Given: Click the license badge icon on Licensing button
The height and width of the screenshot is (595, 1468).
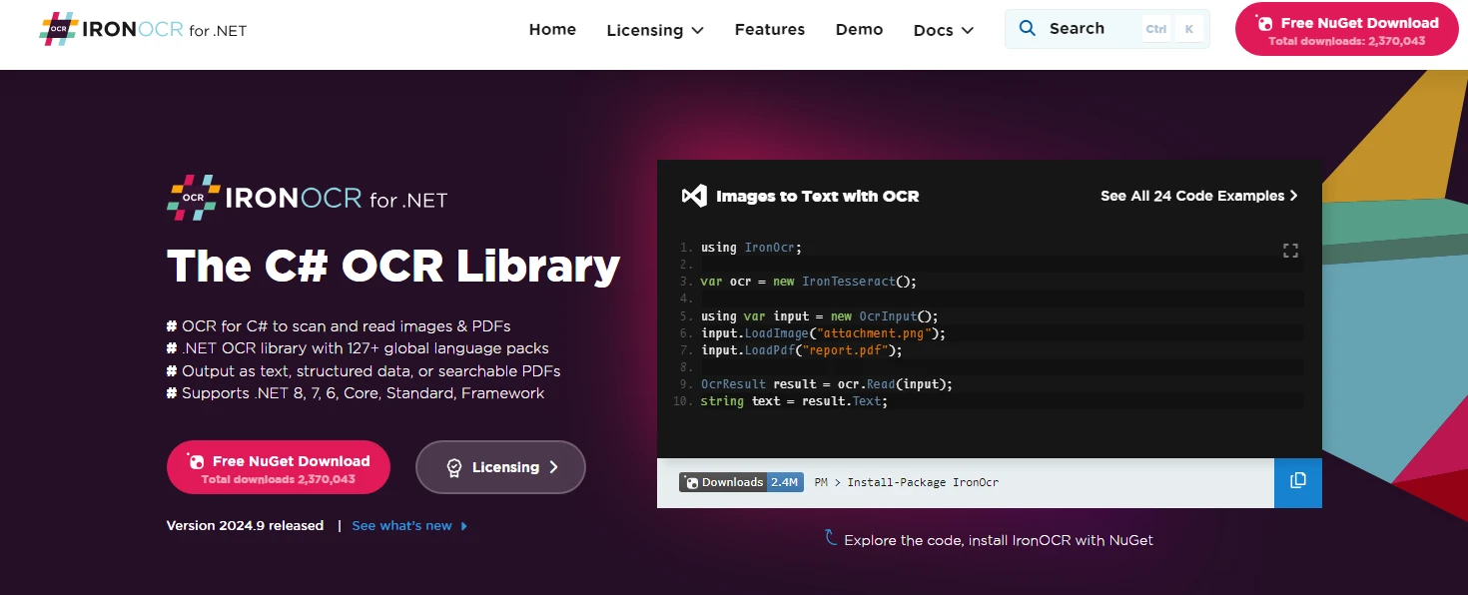Looking at the screenshot, I should 454,467.
